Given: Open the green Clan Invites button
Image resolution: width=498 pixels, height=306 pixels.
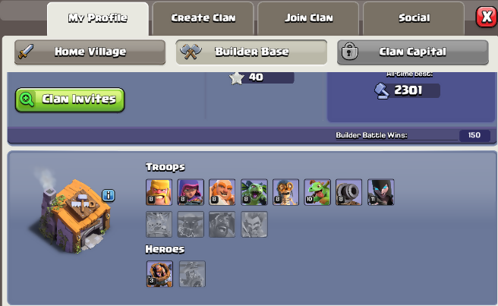Looking at the screenshot, I should point(70,99).
